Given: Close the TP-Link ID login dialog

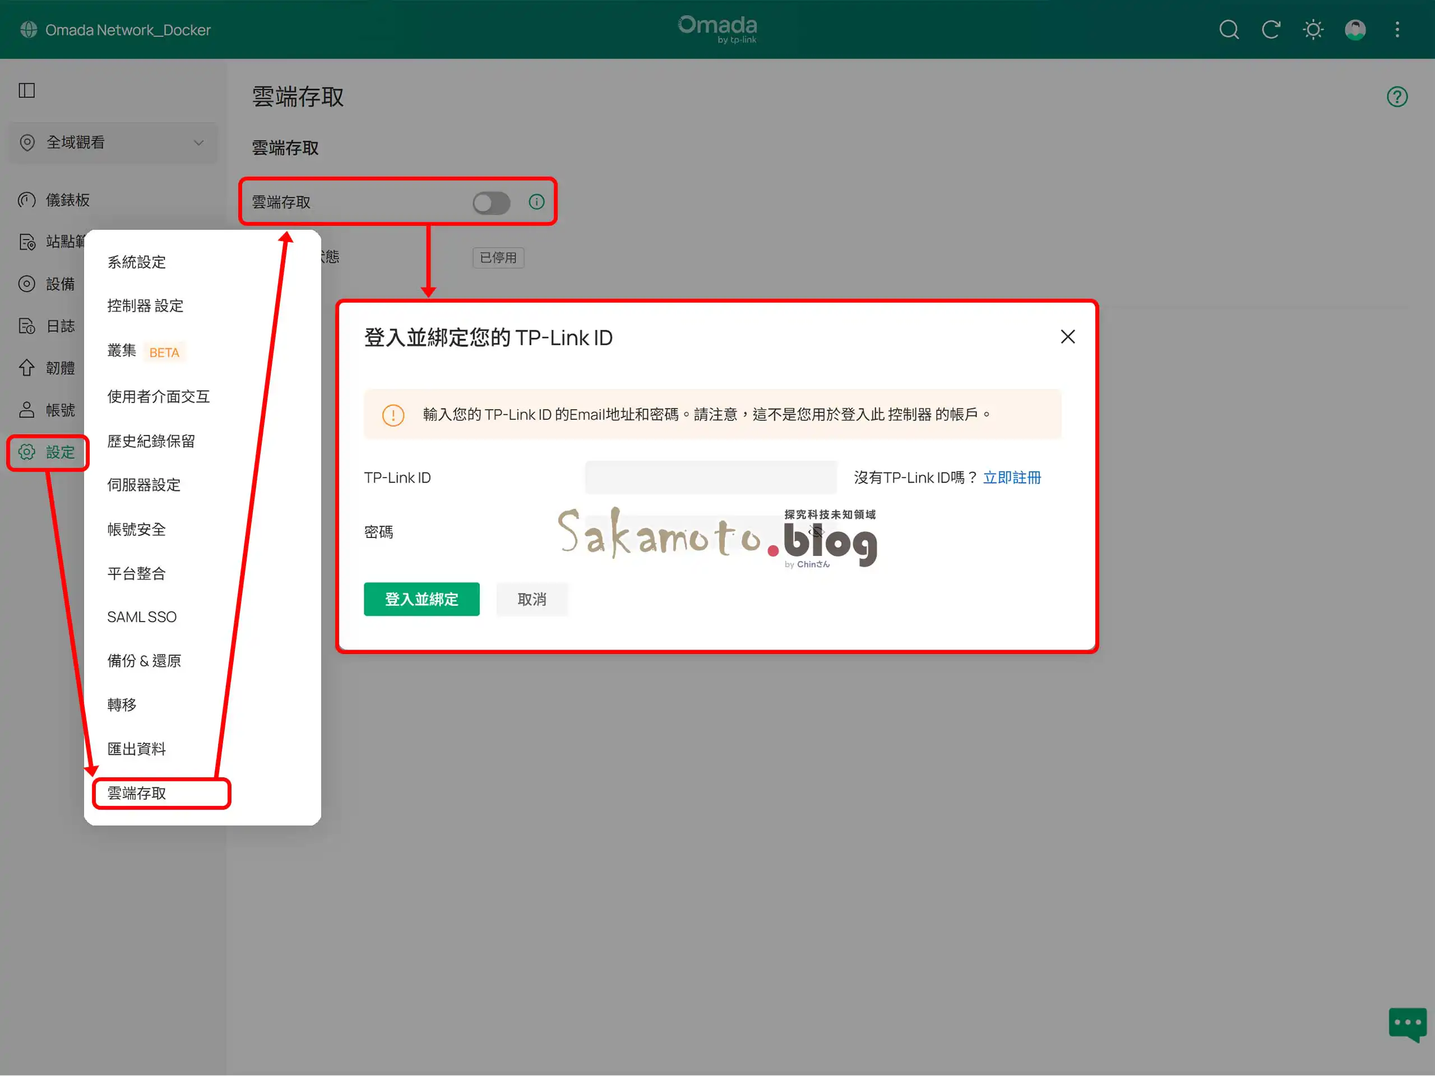Looking at the screenshot, I should tap(1067, 337).
